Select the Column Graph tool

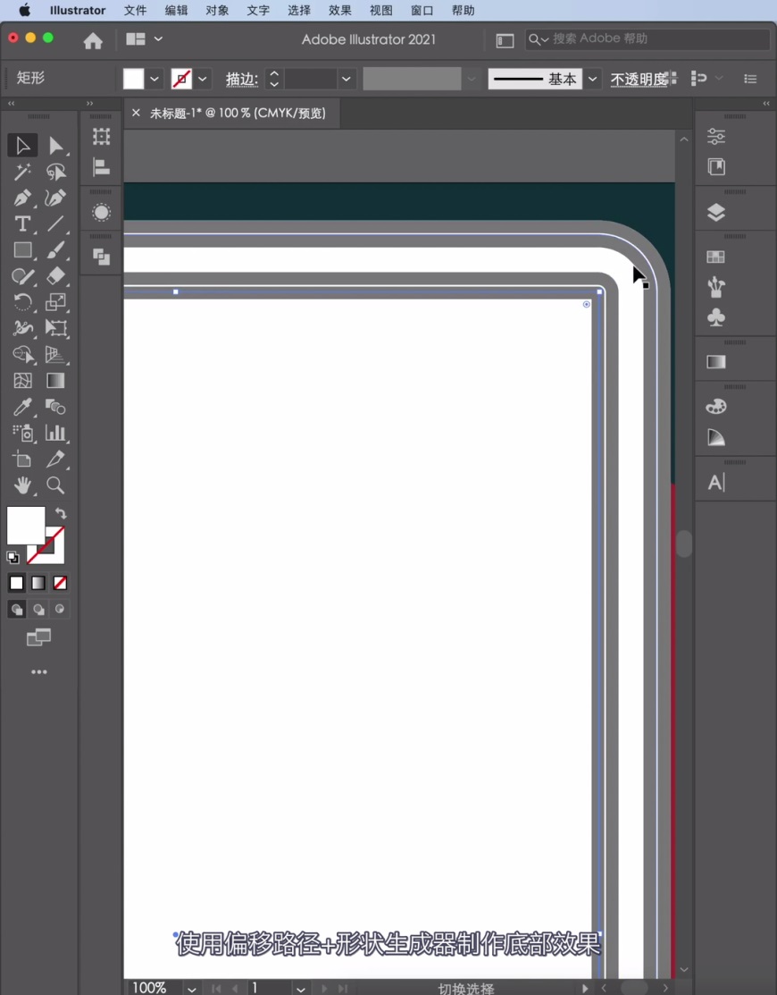click(x=55, y=433)
